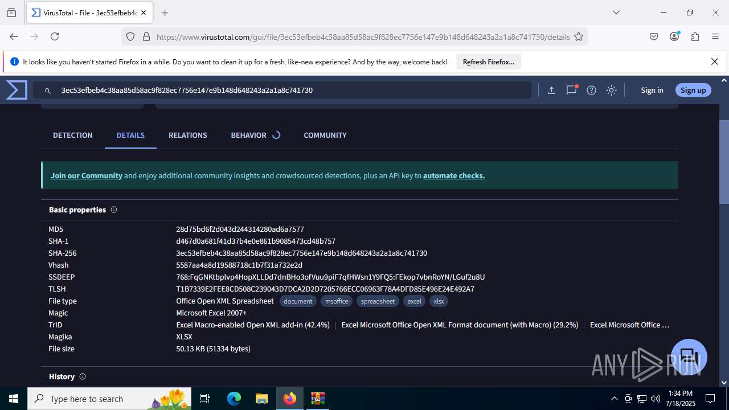
Task: Open the Firefox account icon
Action: click(674, 36)
